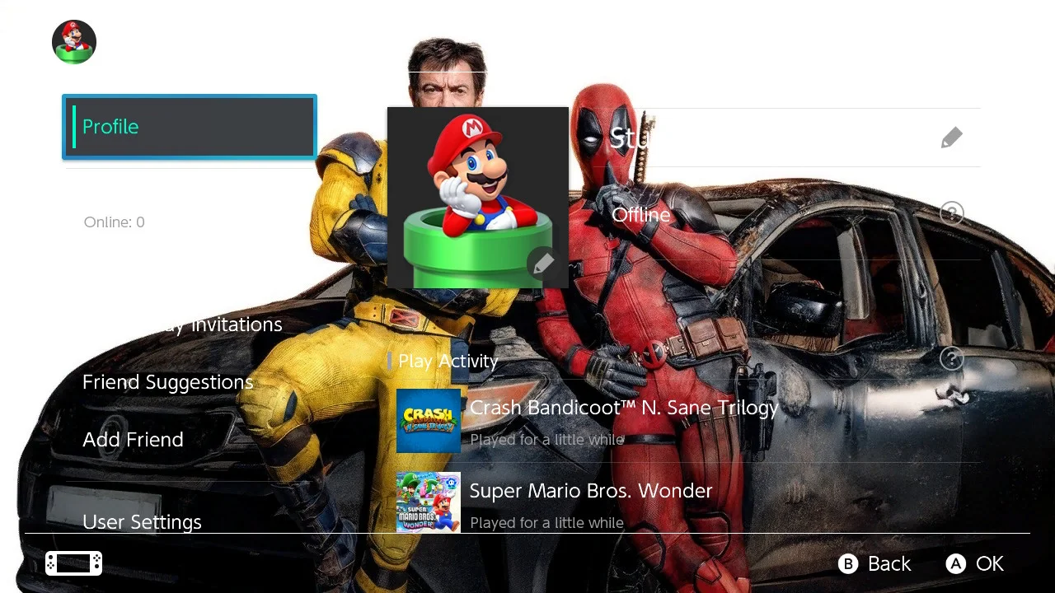Open the help icon beside Play Activity
The height and width of the screenshot is (593, 1055).
coord(952,358)
